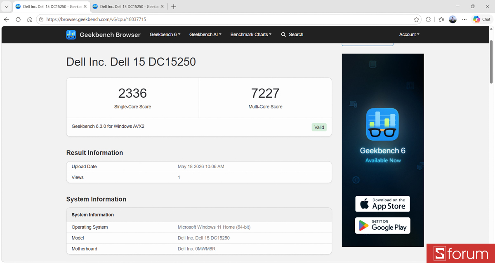Image resolution: width=495 pixels, height=263 pixels.
Task: Click the 2336 Single-Core Score value
Action: (x=132, y=93)
